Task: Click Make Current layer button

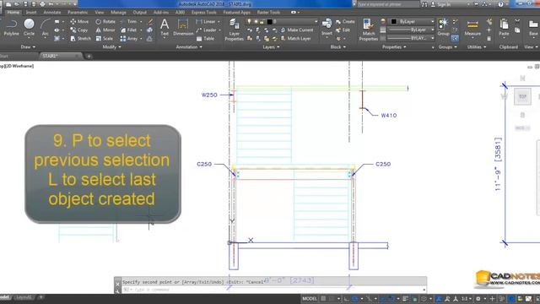Action: pyautogui.click(x=297, y=30)
